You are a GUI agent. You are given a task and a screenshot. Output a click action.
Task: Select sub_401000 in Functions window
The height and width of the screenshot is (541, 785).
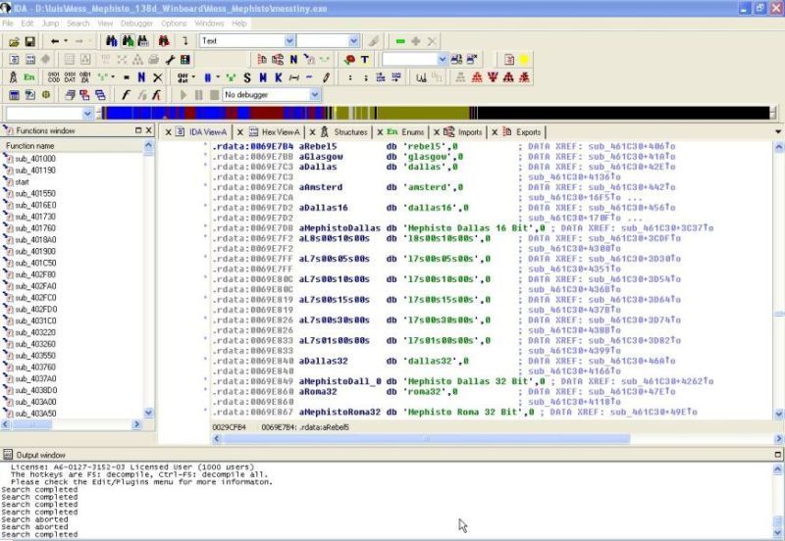[35, 159]
